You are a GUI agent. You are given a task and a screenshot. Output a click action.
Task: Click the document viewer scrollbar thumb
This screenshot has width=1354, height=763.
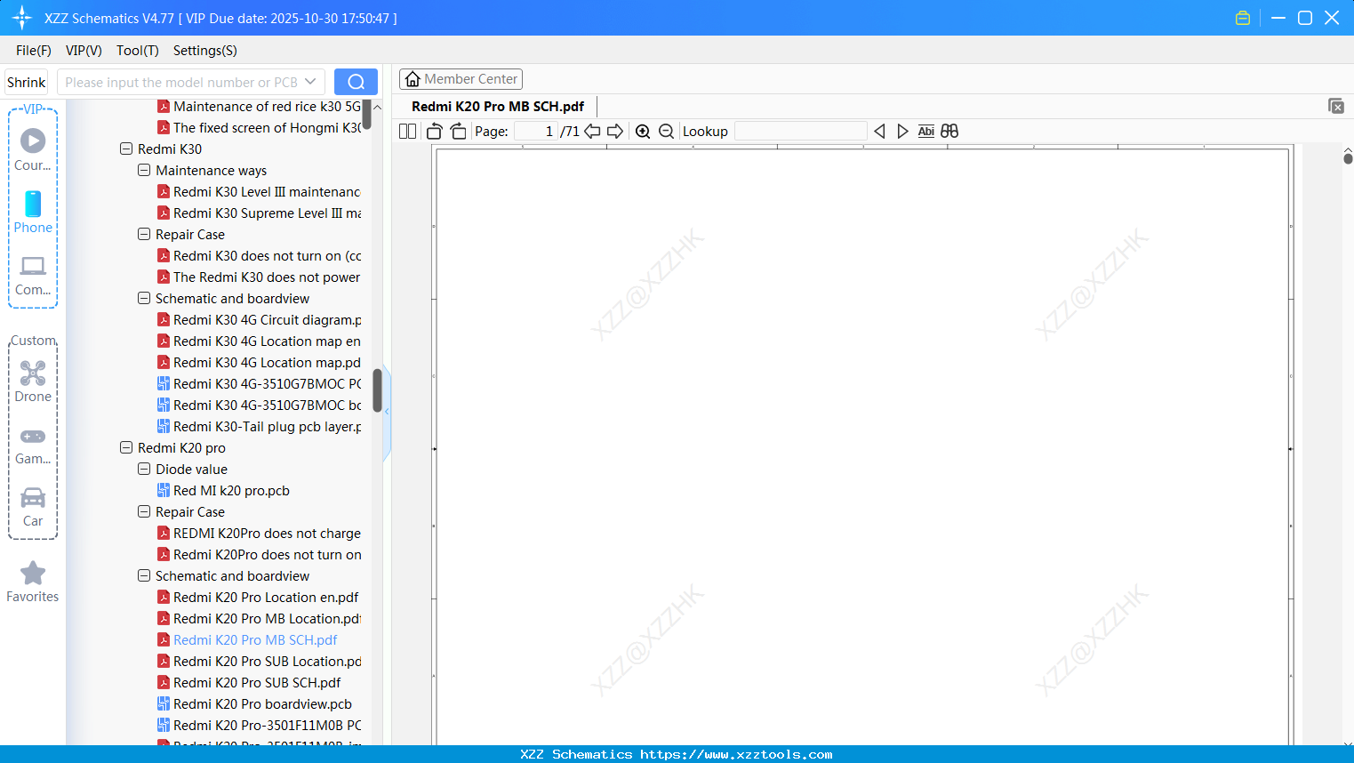1348,157
